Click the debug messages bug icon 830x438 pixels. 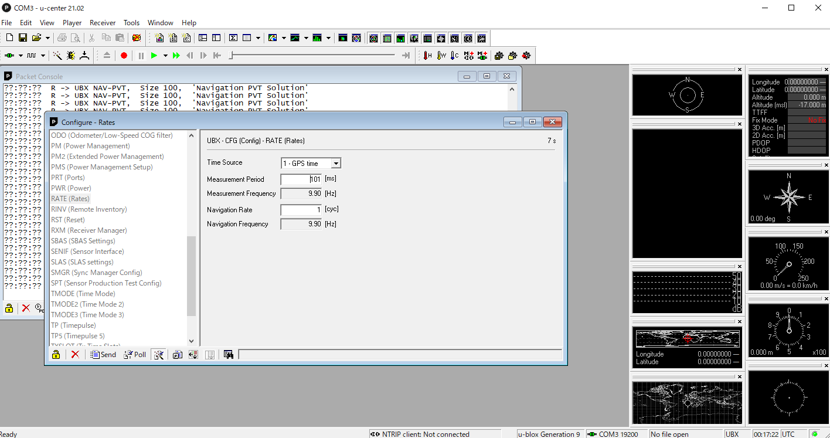[71, 55]
